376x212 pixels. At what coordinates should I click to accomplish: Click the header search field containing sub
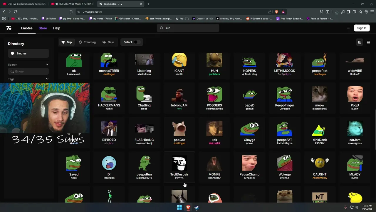188,28
